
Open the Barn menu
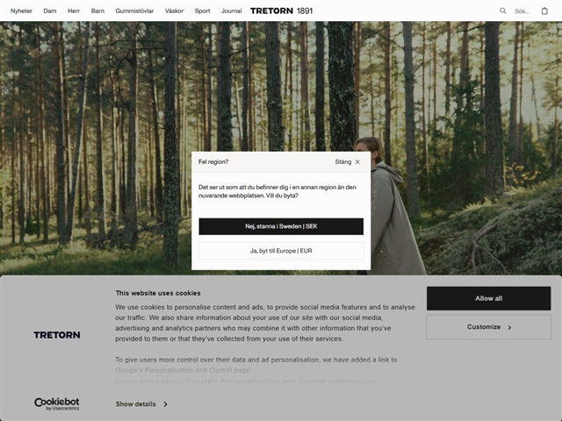97,11
